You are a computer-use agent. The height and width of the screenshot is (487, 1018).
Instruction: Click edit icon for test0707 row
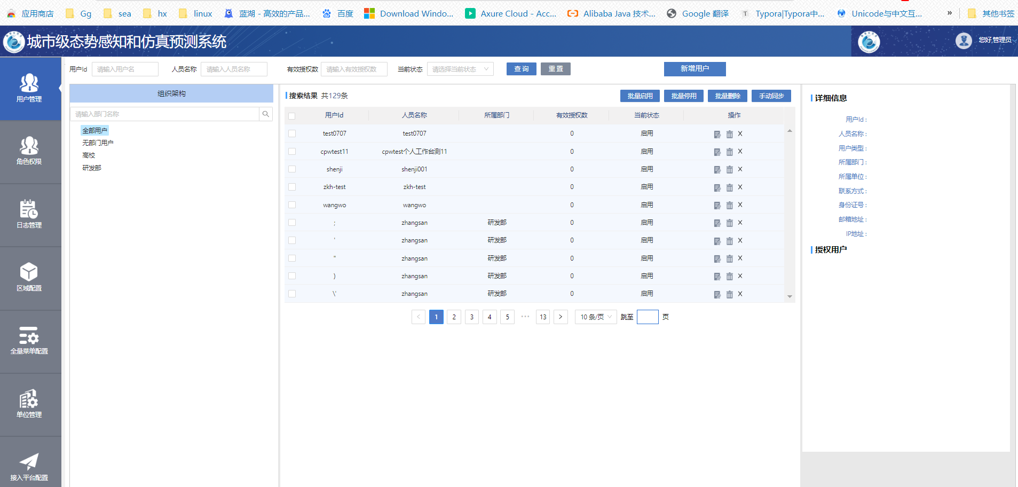tap(717, 134)
